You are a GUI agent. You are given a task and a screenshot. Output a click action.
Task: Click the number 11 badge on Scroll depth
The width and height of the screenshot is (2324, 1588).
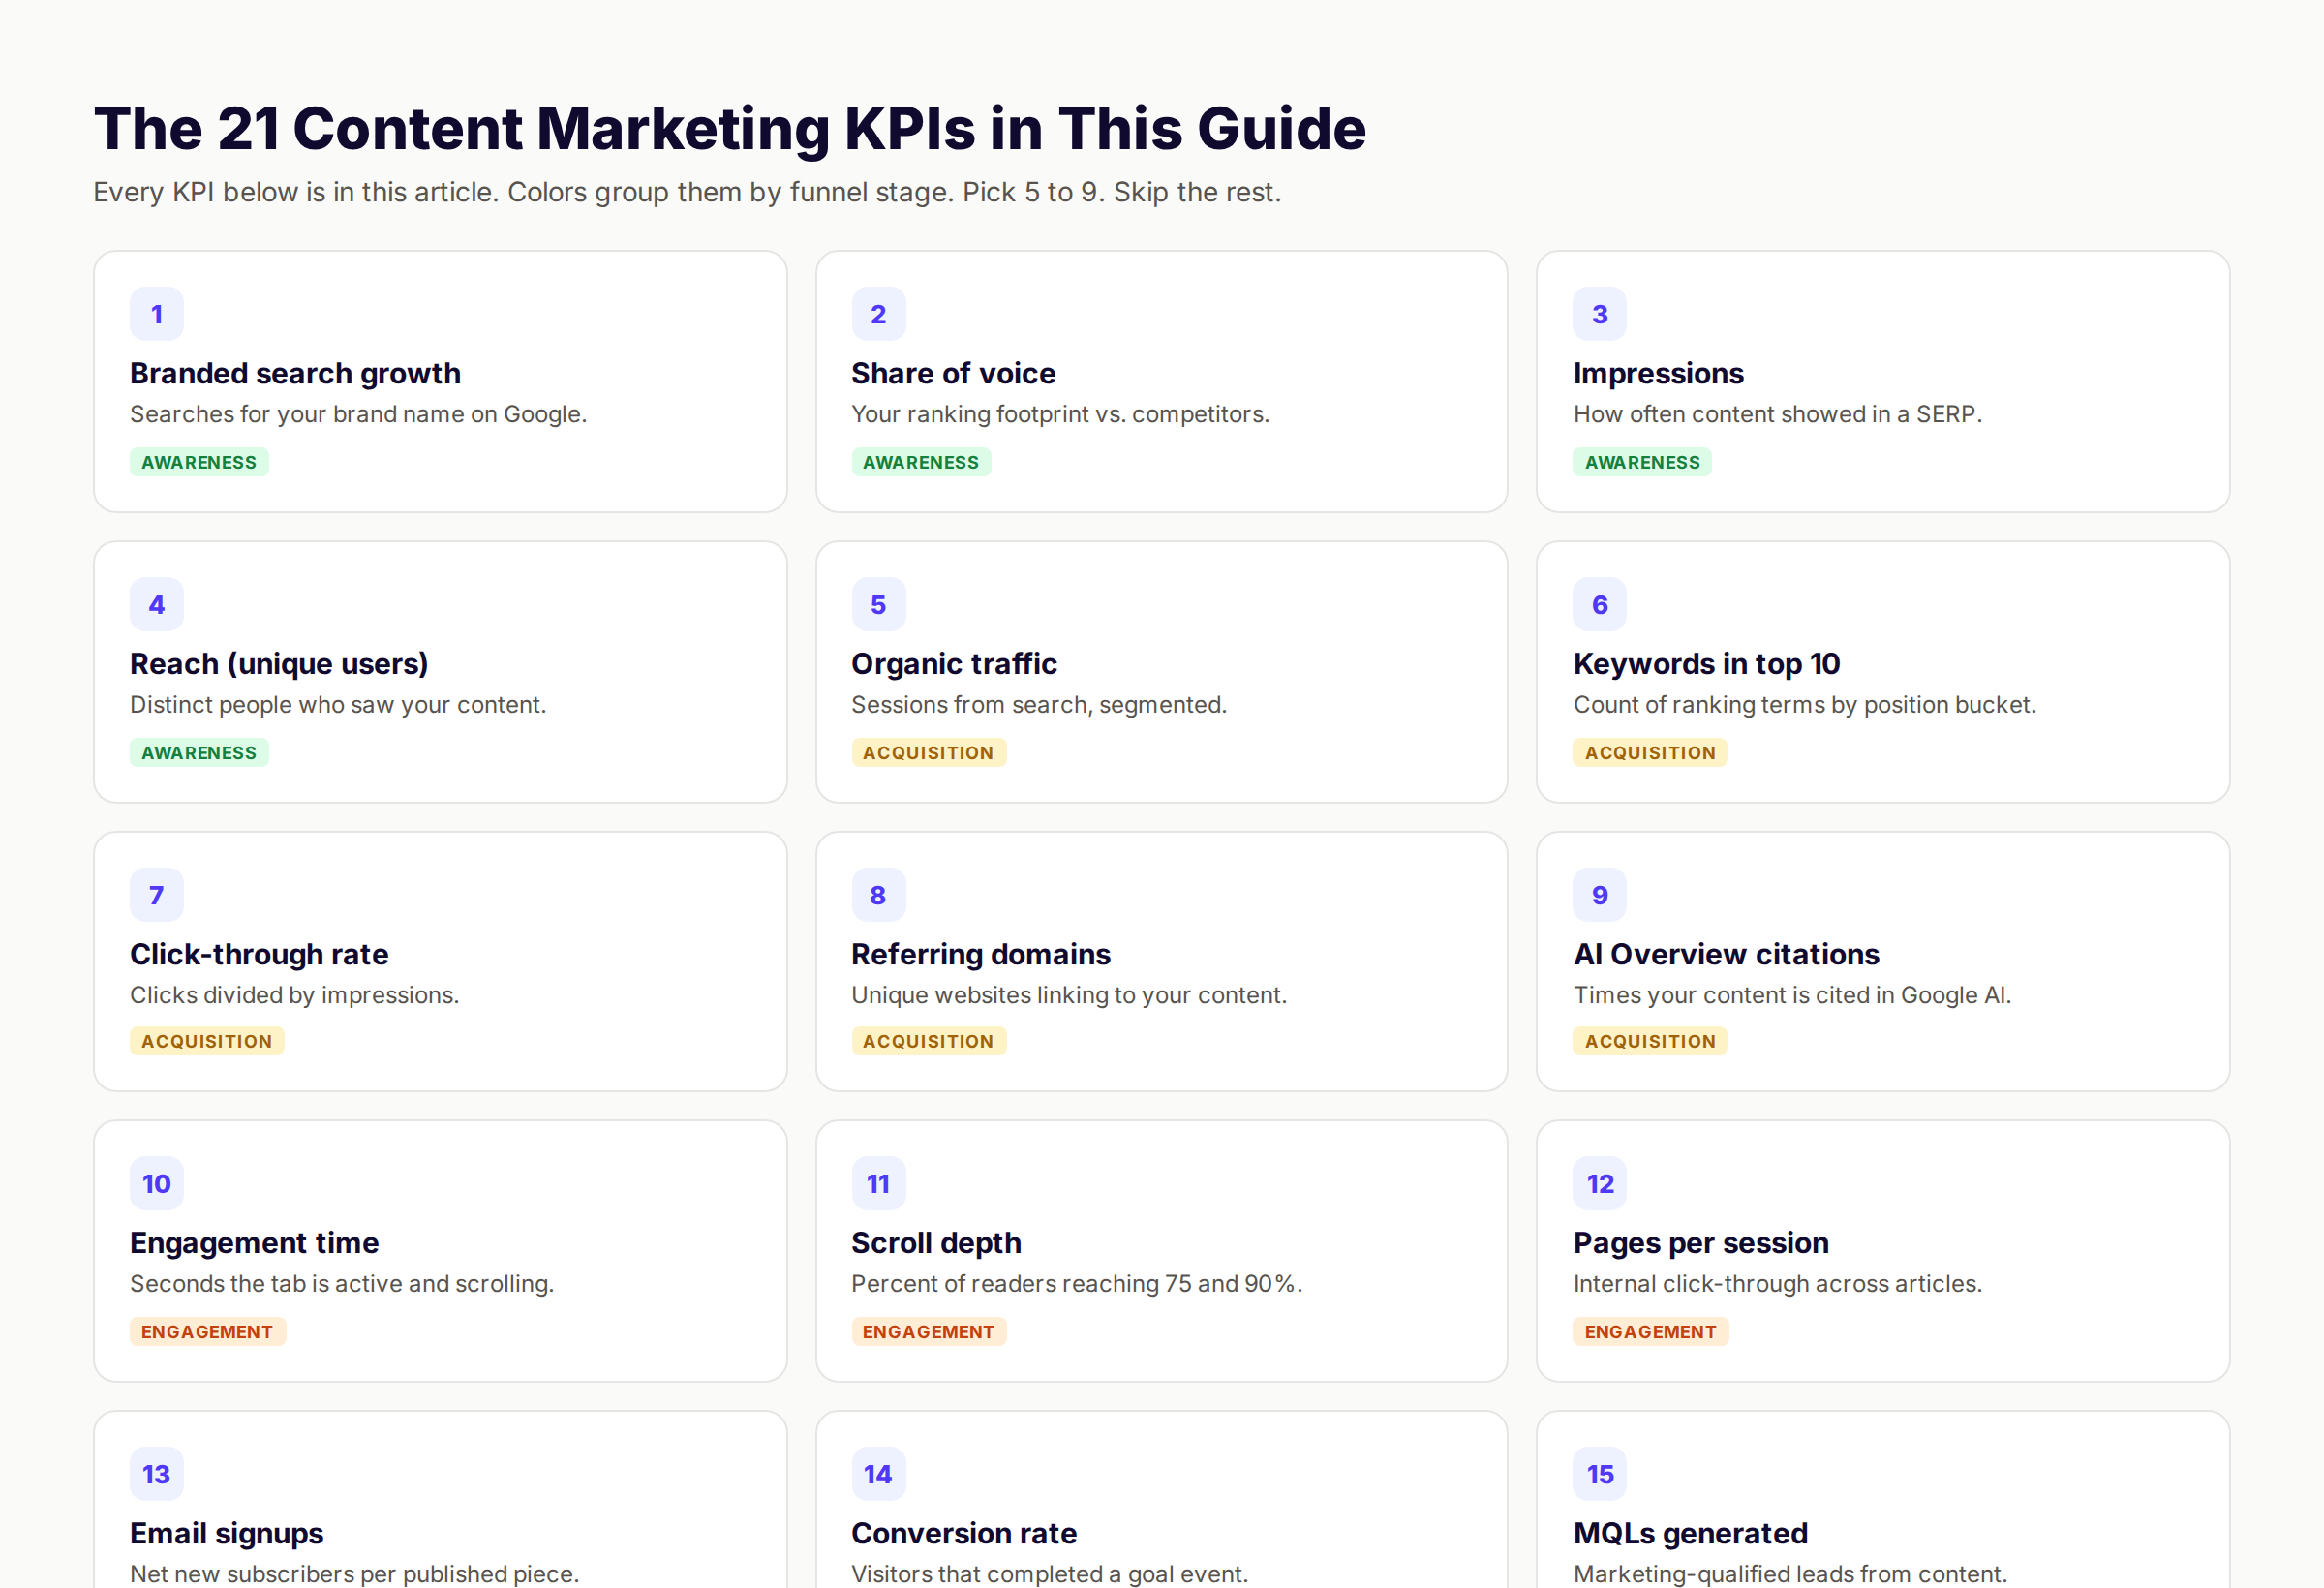coord(878,1184)
